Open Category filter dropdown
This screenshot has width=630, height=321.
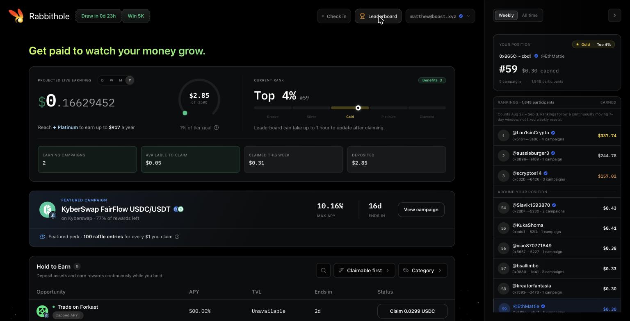point(422,271)
